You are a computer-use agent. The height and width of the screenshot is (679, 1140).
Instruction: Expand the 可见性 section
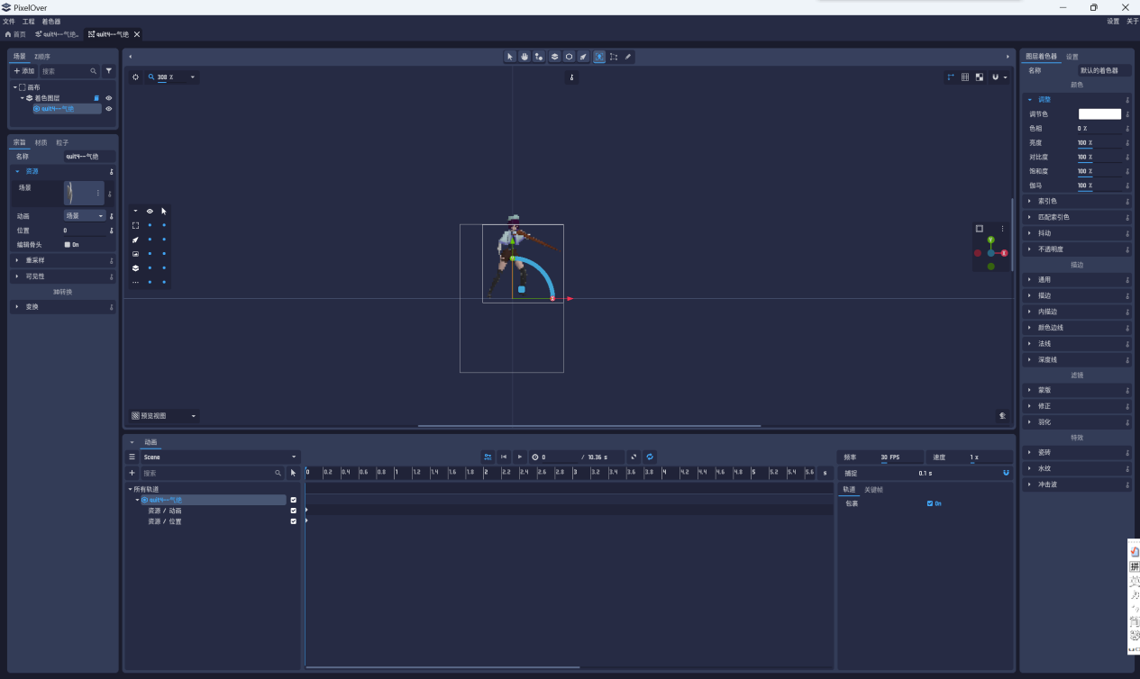point(62,276)
